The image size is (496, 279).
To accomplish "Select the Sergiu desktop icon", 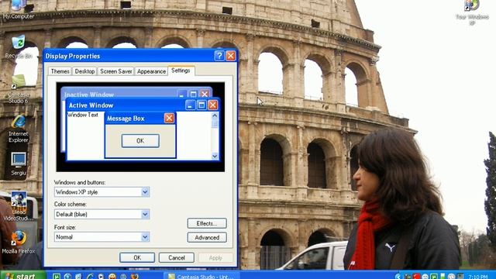I will [19, 164].
